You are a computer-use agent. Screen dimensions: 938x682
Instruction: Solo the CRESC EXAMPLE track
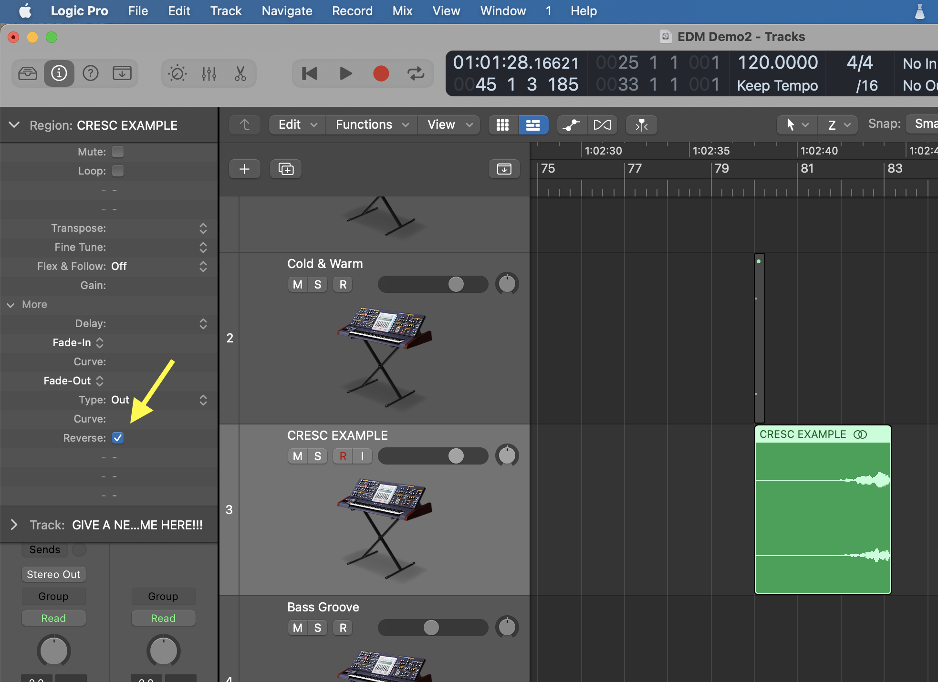[318, 456]
